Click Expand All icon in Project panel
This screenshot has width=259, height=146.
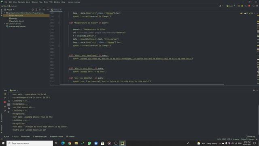(36, 10)
